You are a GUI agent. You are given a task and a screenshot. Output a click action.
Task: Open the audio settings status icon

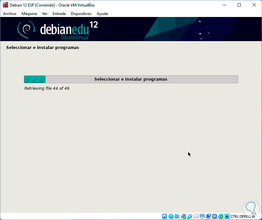point(177,216)
